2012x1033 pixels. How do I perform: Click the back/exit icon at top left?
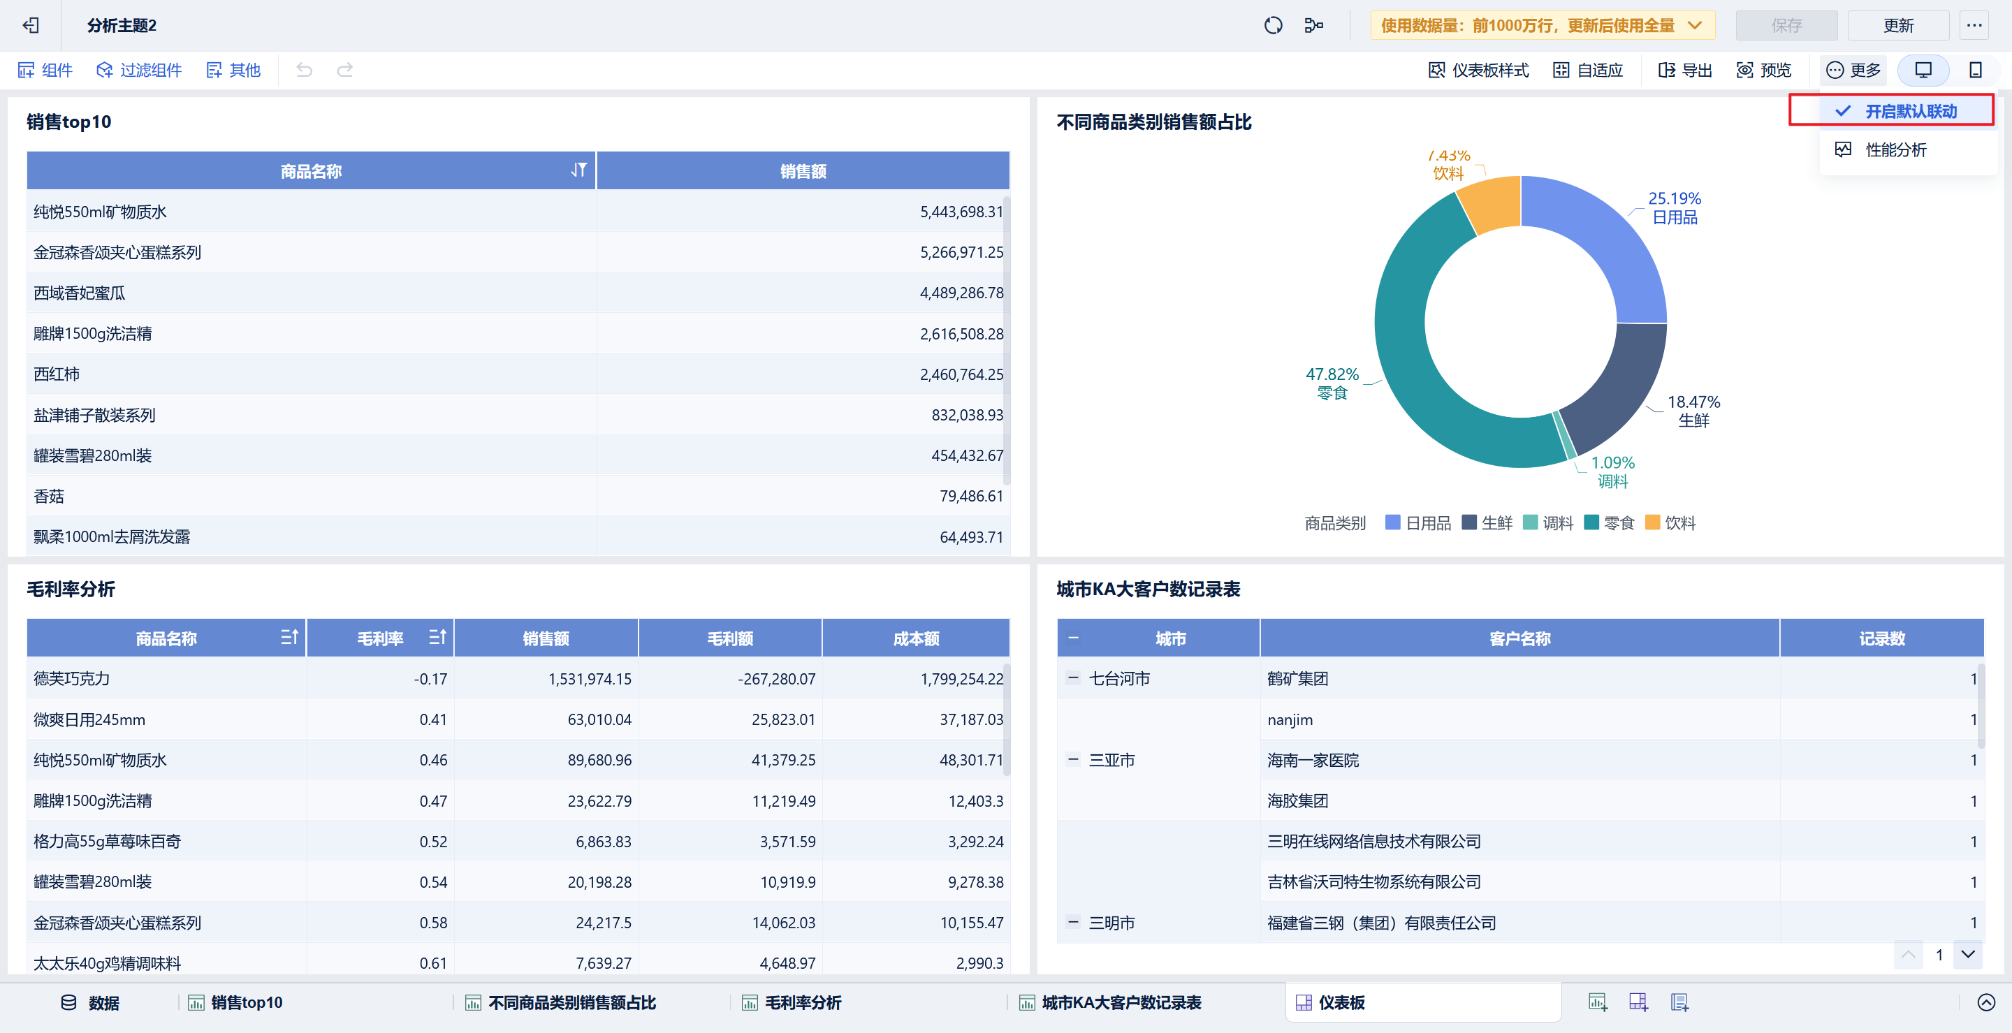[x=31, y=26]
